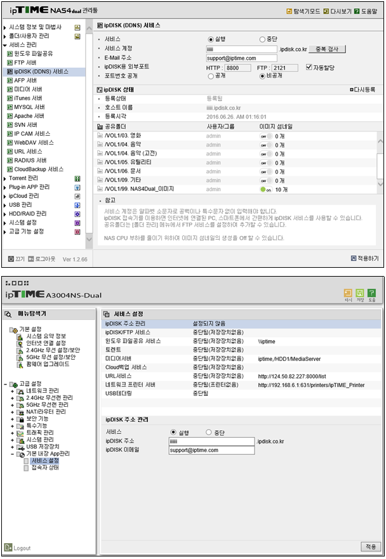This screenshot has height=559, width=386.
Task: Click the 적용하기 apply icon
Action: point(354,258)
